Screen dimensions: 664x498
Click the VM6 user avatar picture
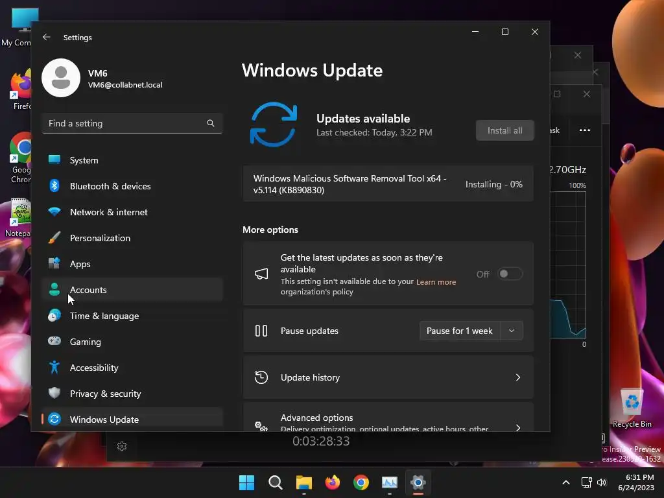61,78
